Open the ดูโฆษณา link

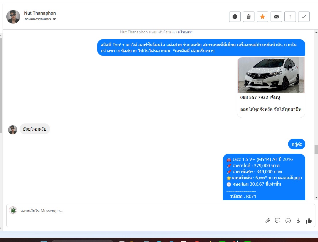coord(185,32)
